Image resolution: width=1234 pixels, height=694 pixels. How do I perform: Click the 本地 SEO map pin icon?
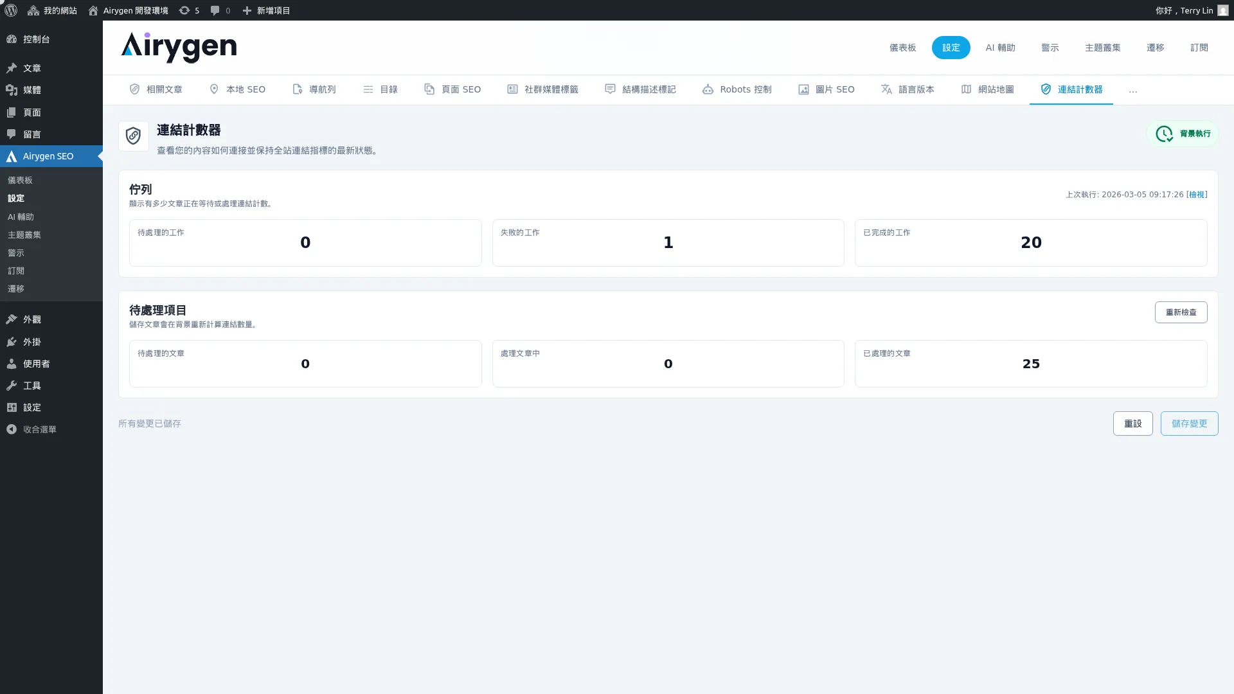pos(214,89)
